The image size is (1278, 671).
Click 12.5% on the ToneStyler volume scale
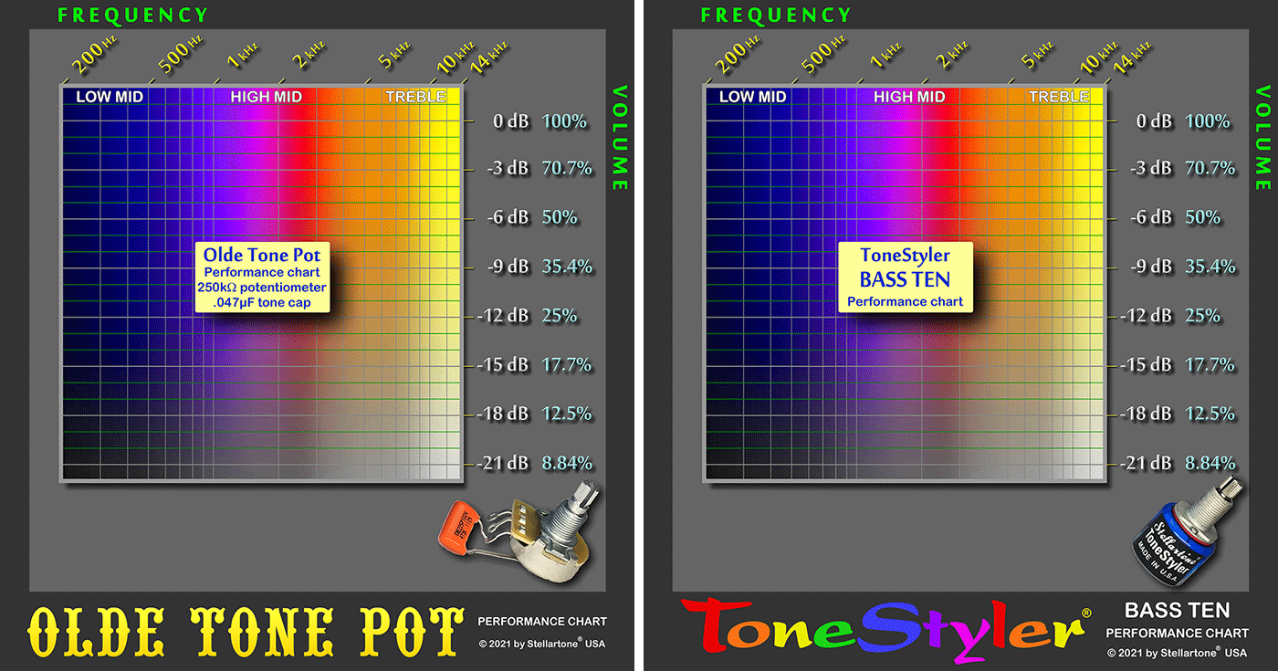pos(1210,414)
